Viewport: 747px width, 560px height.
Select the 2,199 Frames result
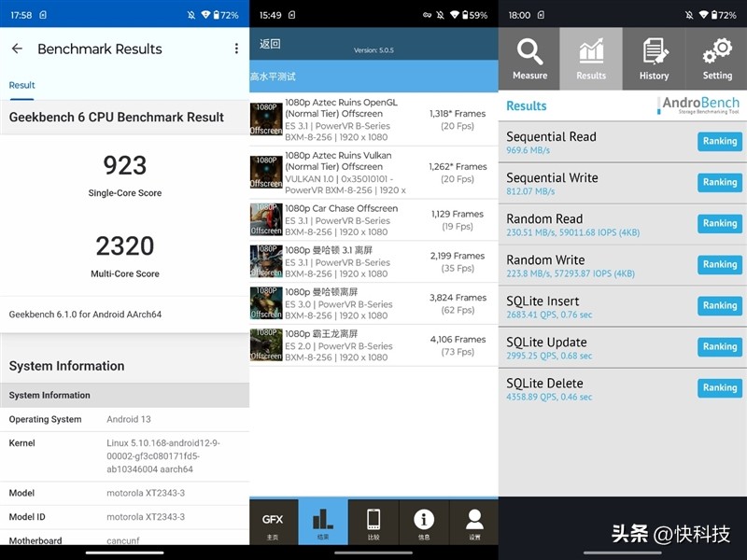(458, 262)
